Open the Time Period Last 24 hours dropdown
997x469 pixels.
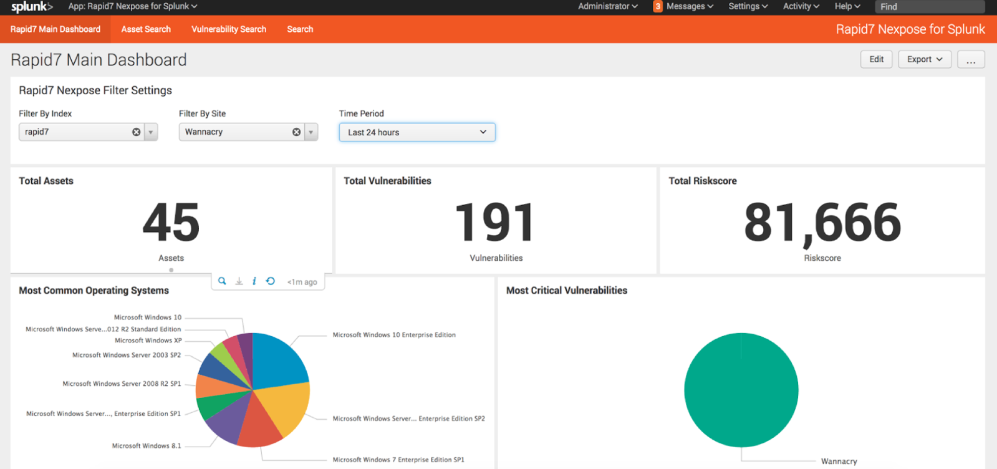point(417,132)
